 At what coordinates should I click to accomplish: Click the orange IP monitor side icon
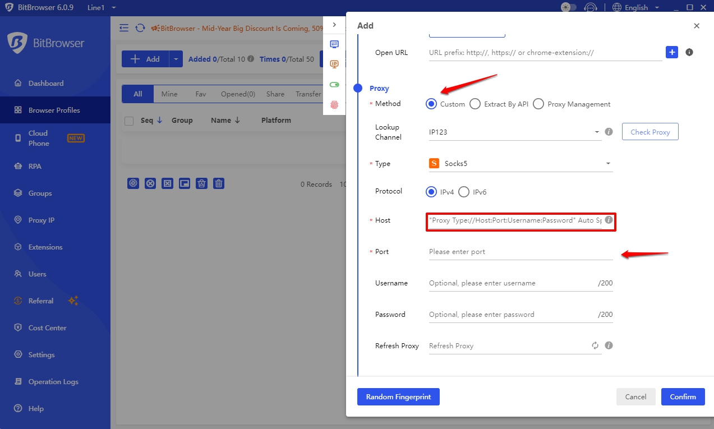tap(334, 64)
